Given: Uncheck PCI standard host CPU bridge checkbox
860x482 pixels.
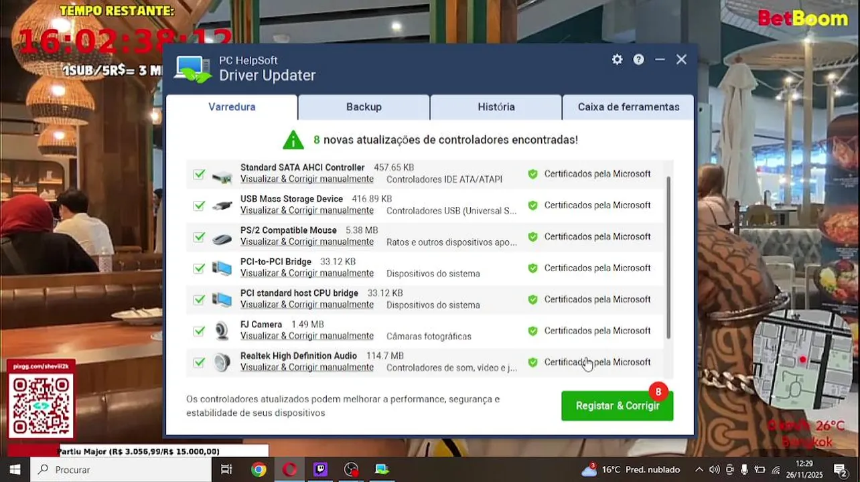Looking at the screenshot, I should 199,299.
